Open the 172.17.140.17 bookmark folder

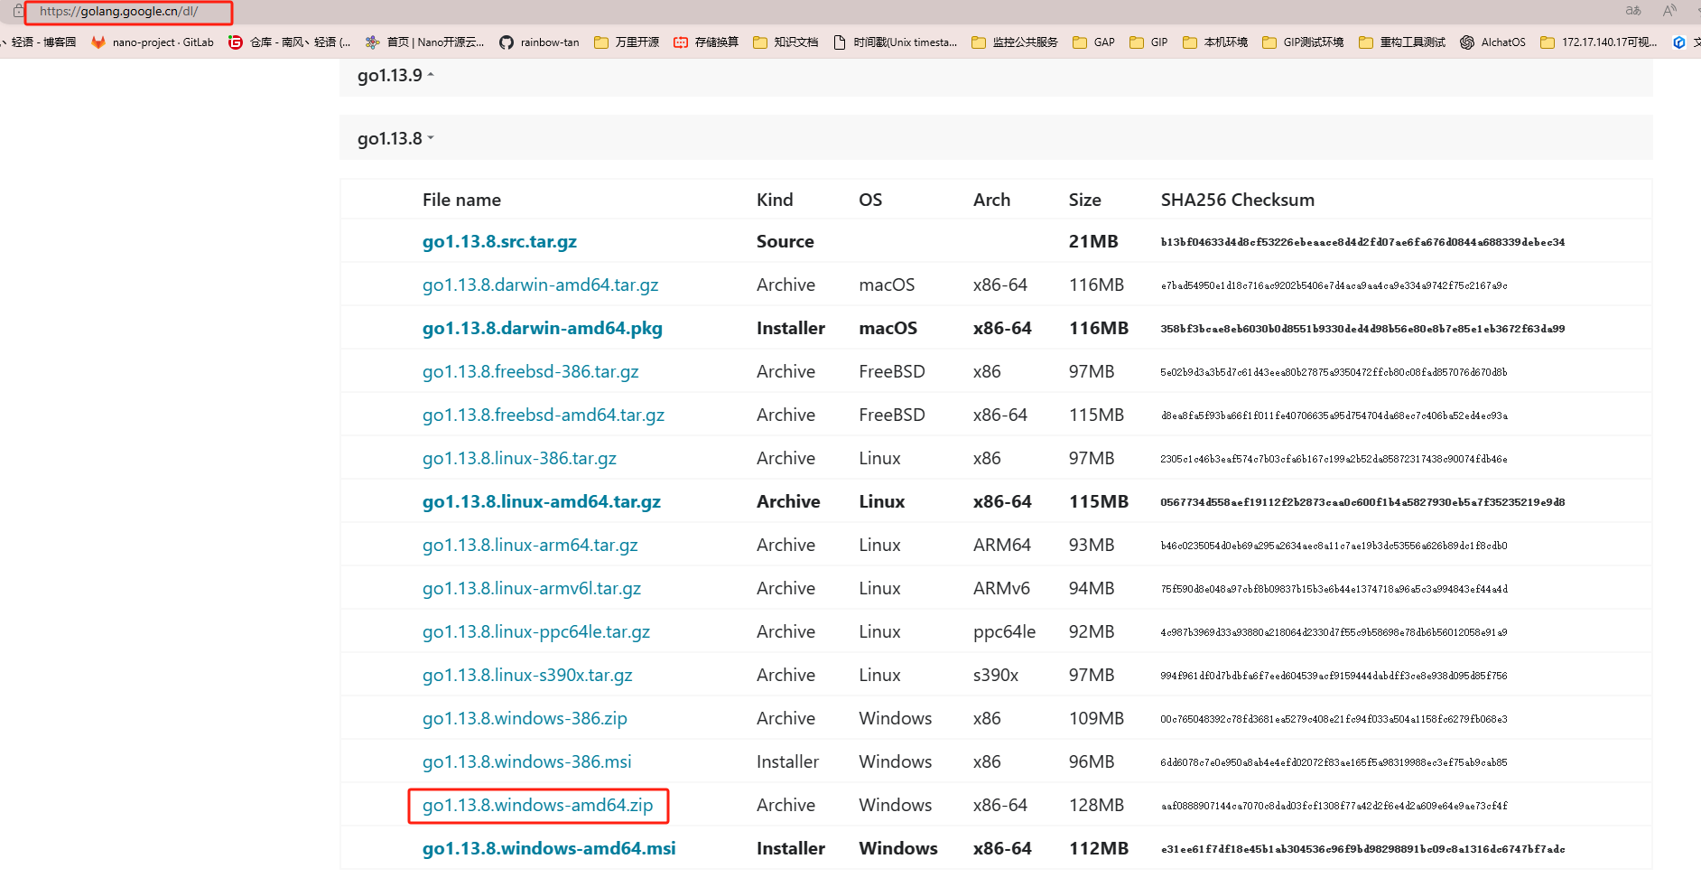[x=1599, y=42]
